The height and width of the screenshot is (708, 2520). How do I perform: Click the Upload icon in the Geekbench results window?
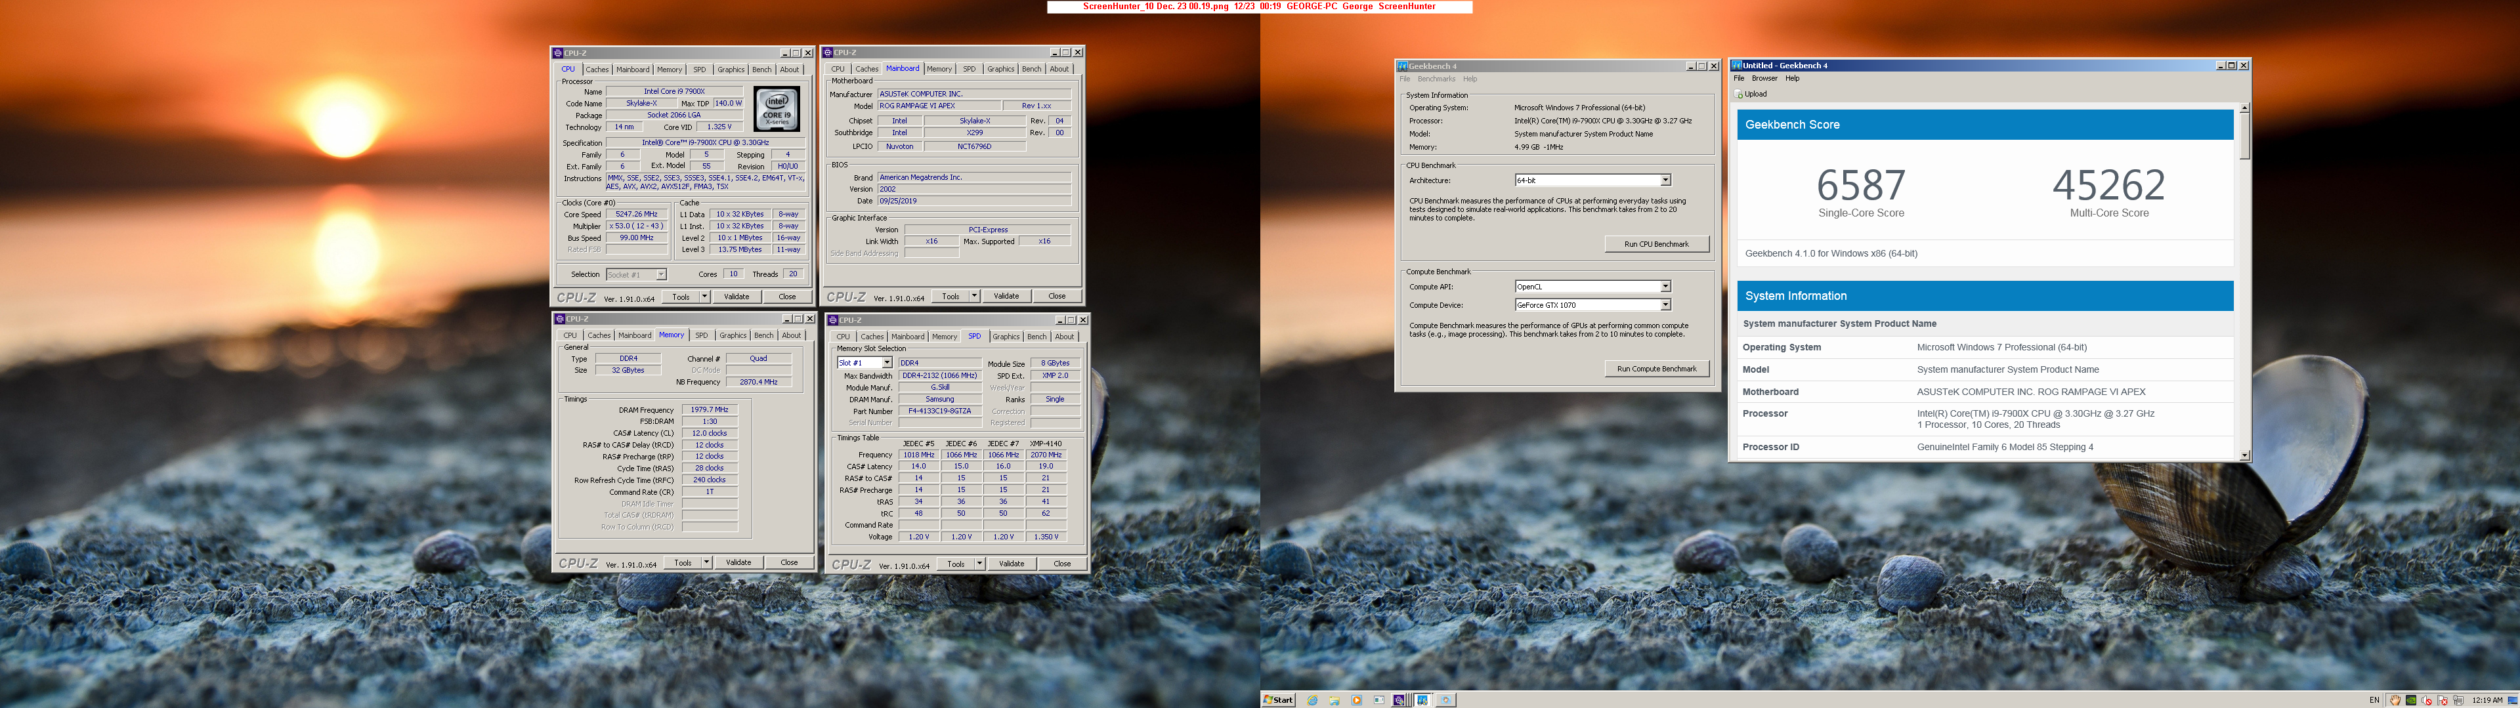point(1740,94)
